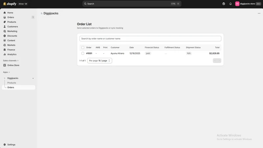Click customer name Ayumu Hirano
Image resolution: width=263 pixels, height=148 pixels.
(x=117, y=53)
